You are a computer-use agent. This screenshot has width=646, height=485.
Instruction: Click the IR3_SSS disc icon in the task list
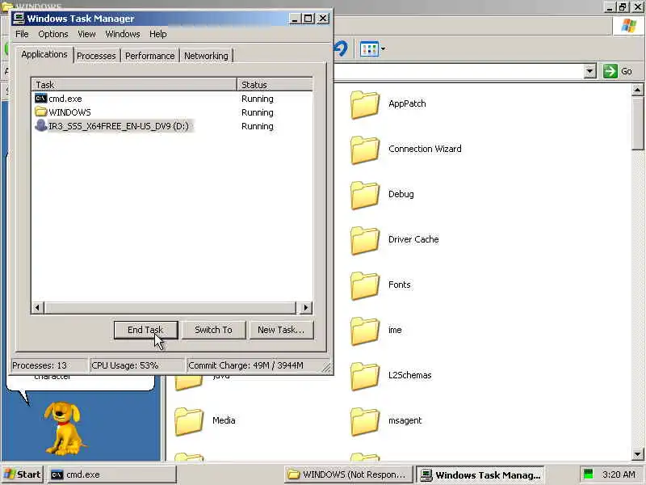click(x=41, y=125)
